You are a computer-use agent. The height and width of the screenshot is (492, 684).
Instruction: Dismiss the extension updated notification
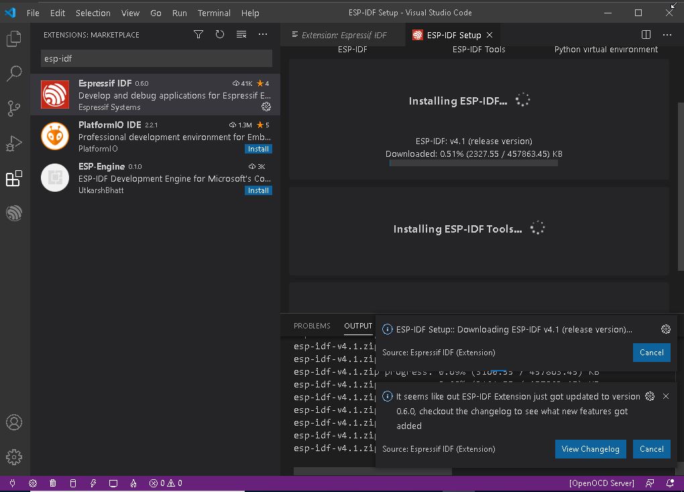click(666, 396)
